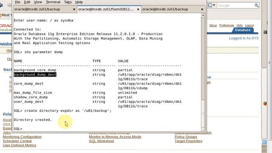Viewport: 272px width, 153px height.
Task: Click terminal scrollbar up arrow
Action: pyautogui.click(x=203, y=15)
